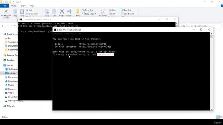Click Copy path in the ribbon
223x125 pixels.
pyautogui.click(x=32, y=14)
